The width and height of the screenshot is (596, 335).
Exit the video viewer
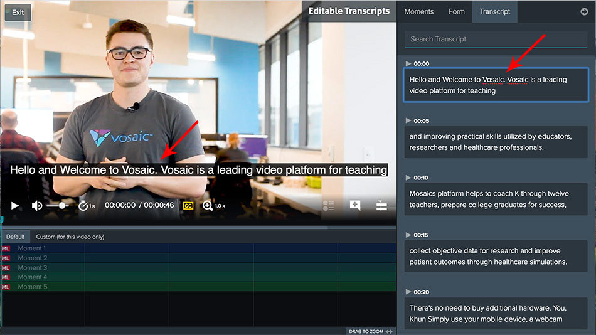pyautogui.click(x=18, y=13)
